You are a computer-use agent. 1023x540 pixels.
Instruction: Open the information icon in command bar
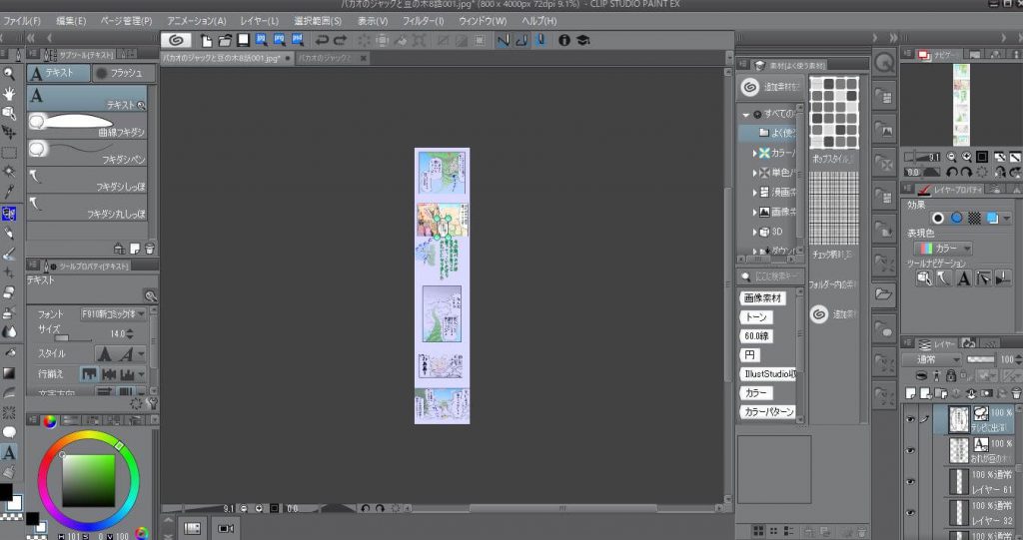coord(564,41)
